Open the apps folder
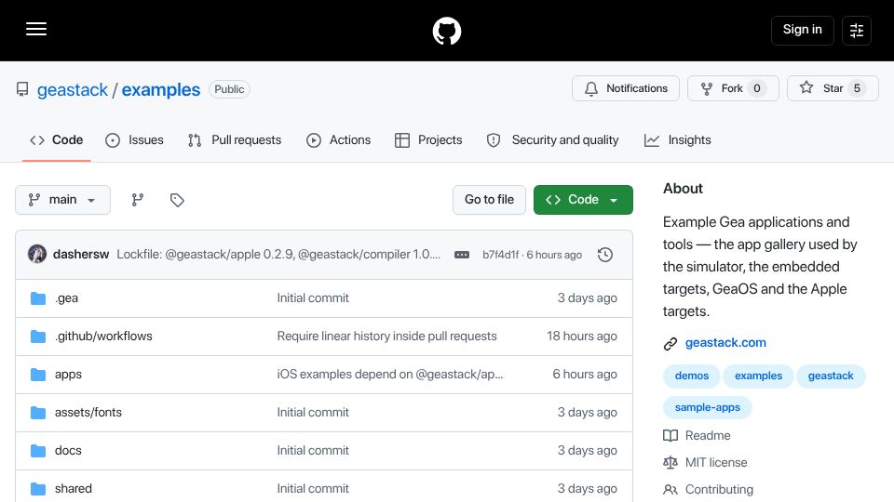The height and width of the screenshot is (502, 894). (x=68, y=375)
